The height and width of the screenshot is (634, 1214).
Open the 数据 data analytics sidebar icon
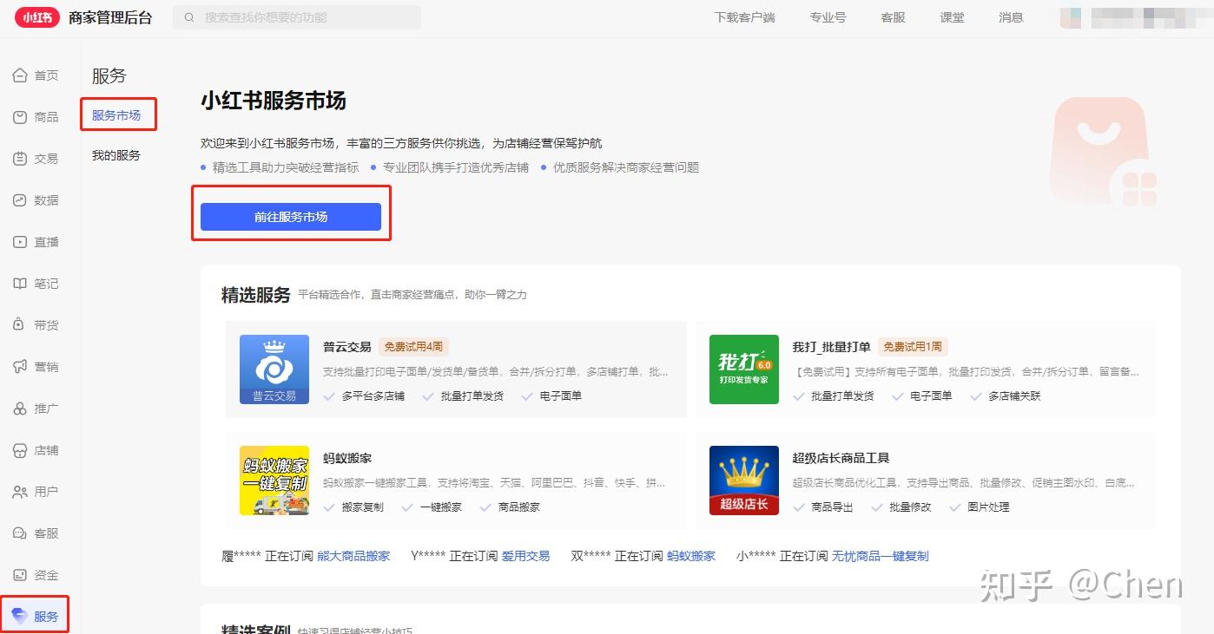pos(35,199)
